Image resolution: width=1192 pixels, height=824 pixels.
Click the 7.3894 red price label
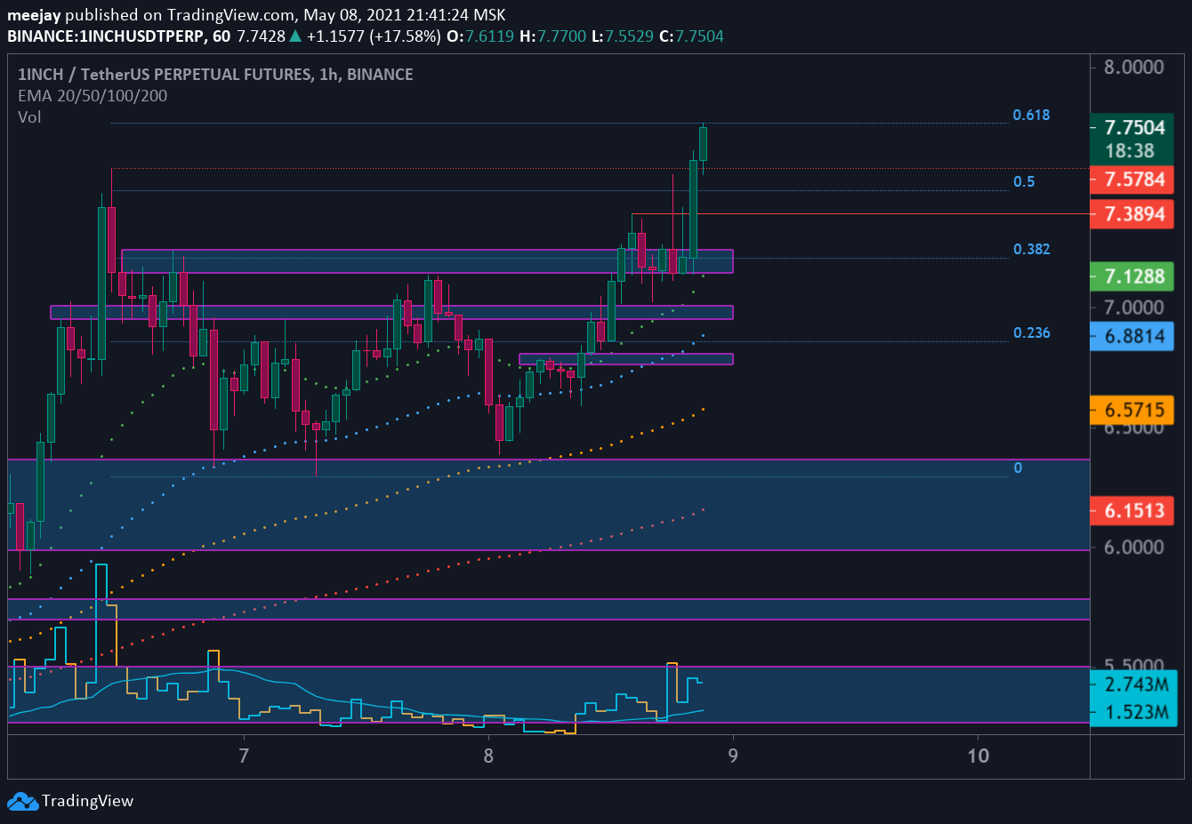point(1133,214)
